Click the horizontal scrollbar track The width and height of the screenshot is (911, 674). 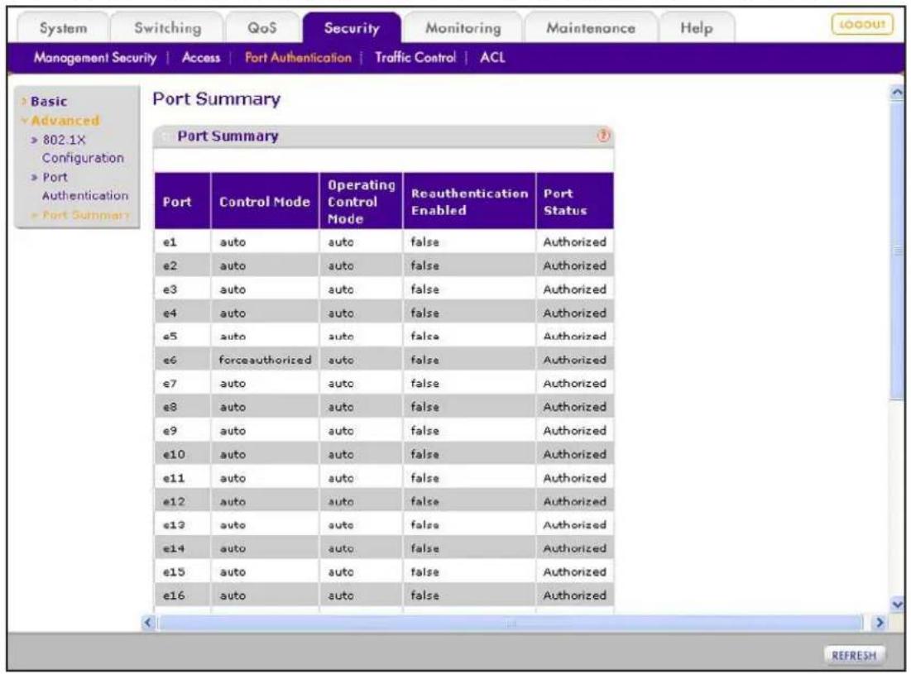coord(511,623)
